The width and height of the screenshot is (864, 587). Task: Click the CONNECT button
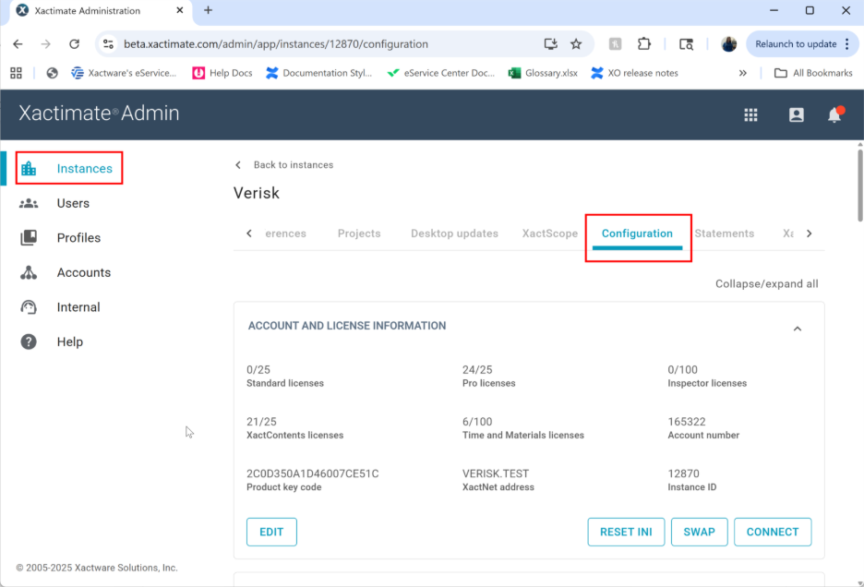point(773,532)
